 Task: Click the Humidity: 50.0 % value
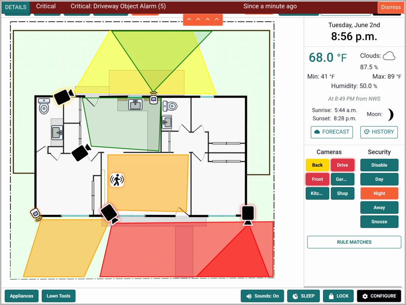(x=354, y=86)
